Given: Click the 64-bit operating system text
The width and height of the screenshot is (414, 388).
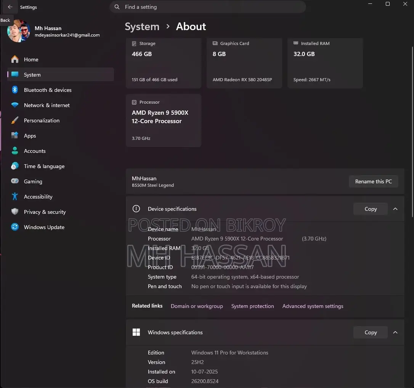Looking at the screenshot, I should [x=245, y=277].
